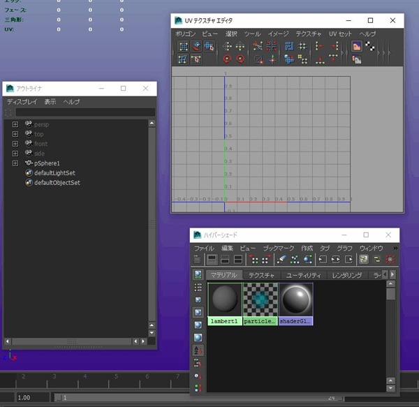This screenshot has width=419, height=407.
Task: Click the Outliner search input field
Action: [84, 112]
